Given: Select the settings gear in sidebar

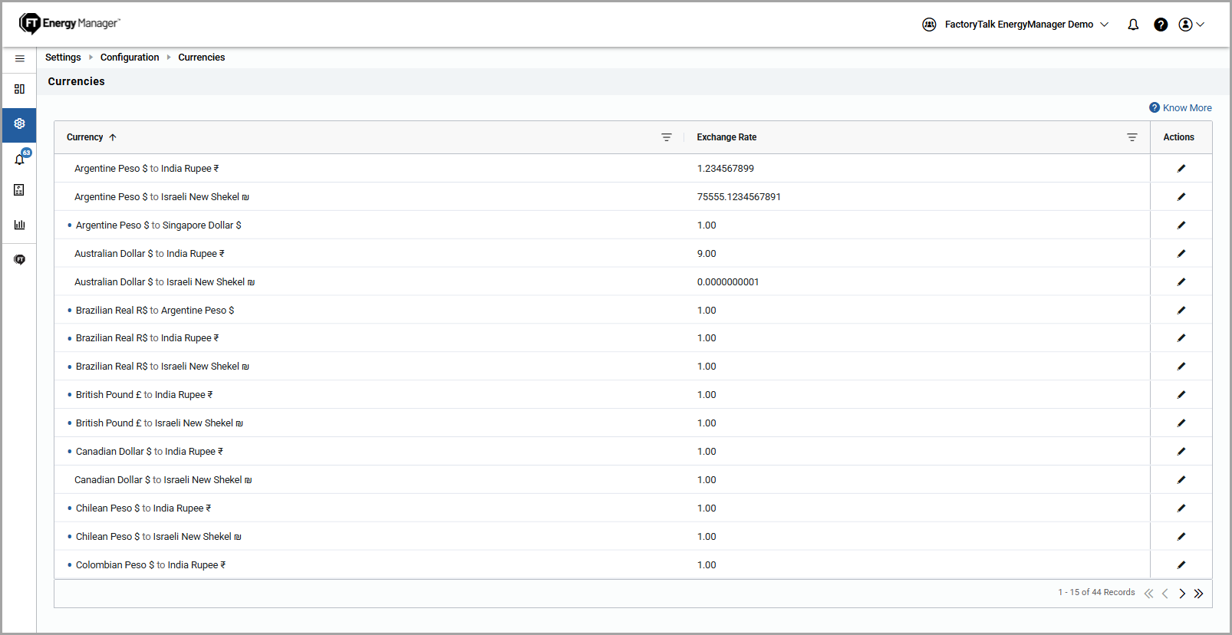Looking at the screenshot, I should pyautogui.click(x=19, y=123).
